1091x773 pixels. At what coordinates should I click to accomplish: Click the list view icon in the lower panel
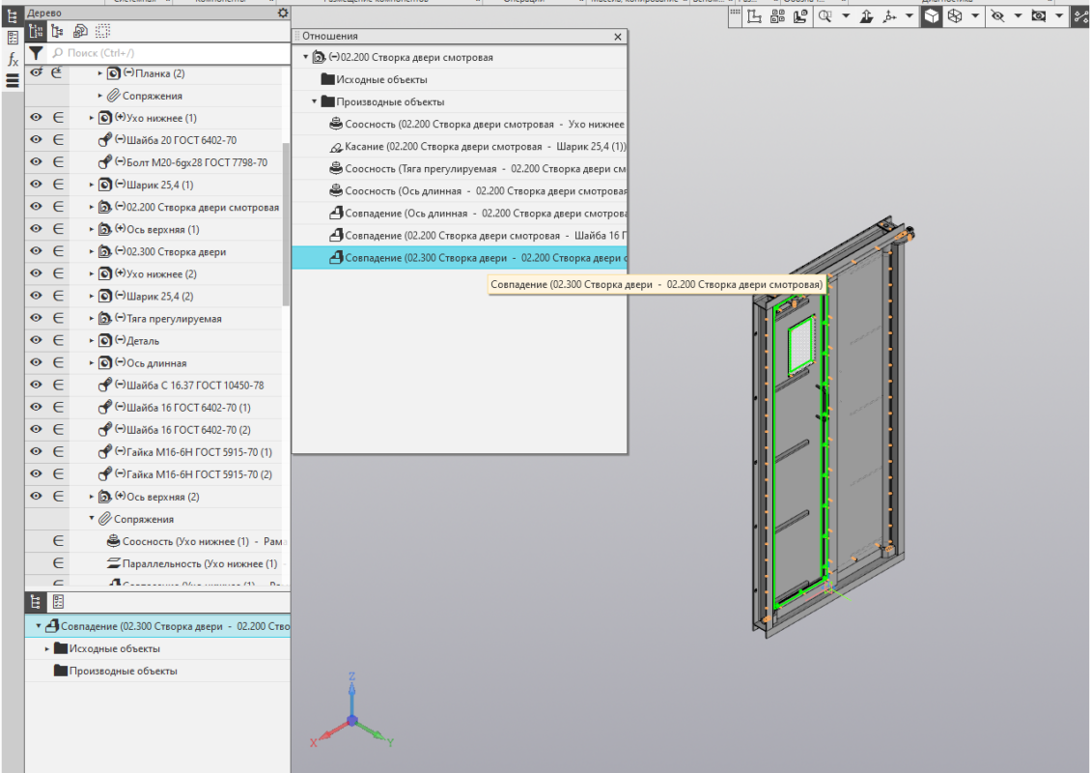(x=59, y=602)
